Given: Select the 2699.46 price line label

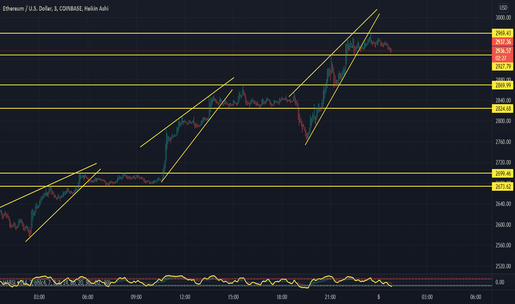Looking at the screenshot, I should (503, 174).
